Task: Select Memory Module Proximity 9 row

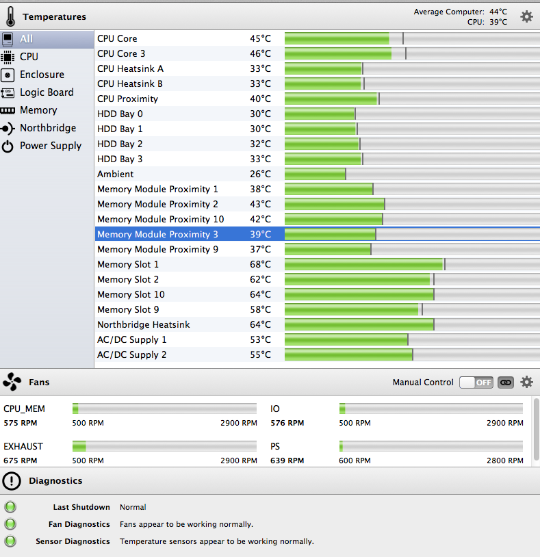Action: pos(318,249)
